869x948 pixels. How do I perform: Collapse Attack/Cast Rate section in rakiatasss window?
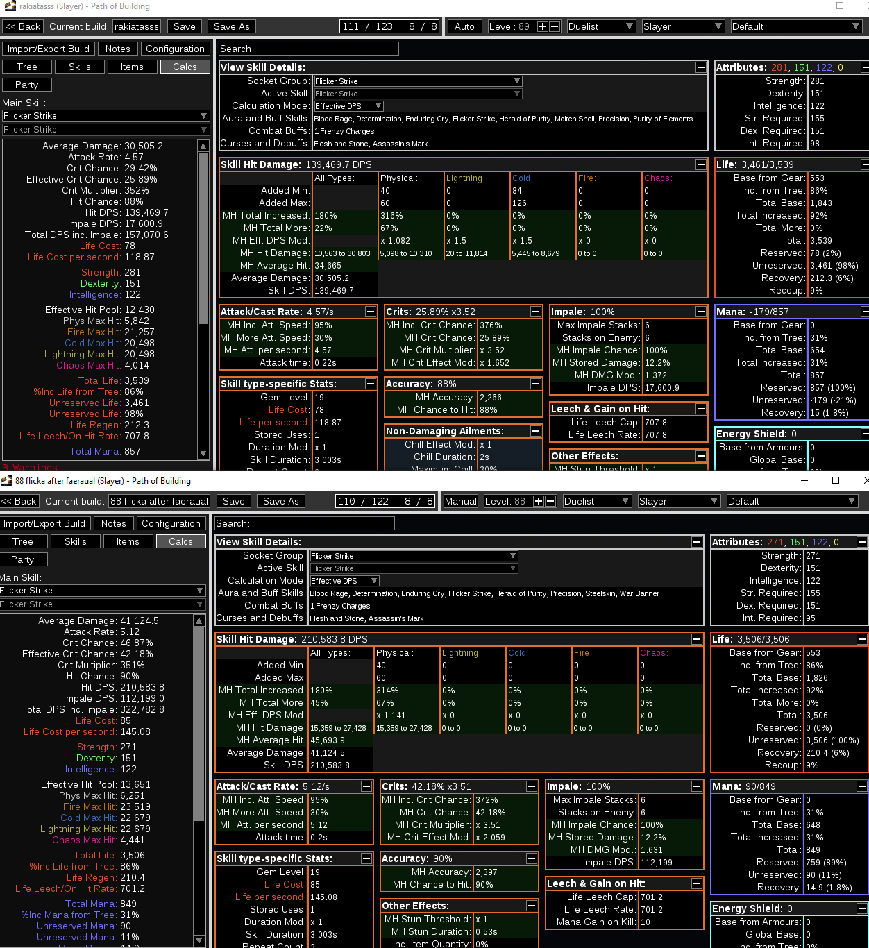(x=371, y=312)
